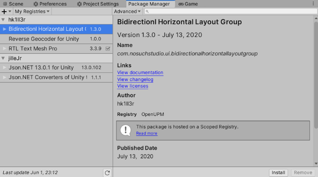The width and height of the screenshot is (318, 177).
Task: Click version 13.0.102 in package list
Action: tap(91, 67)
